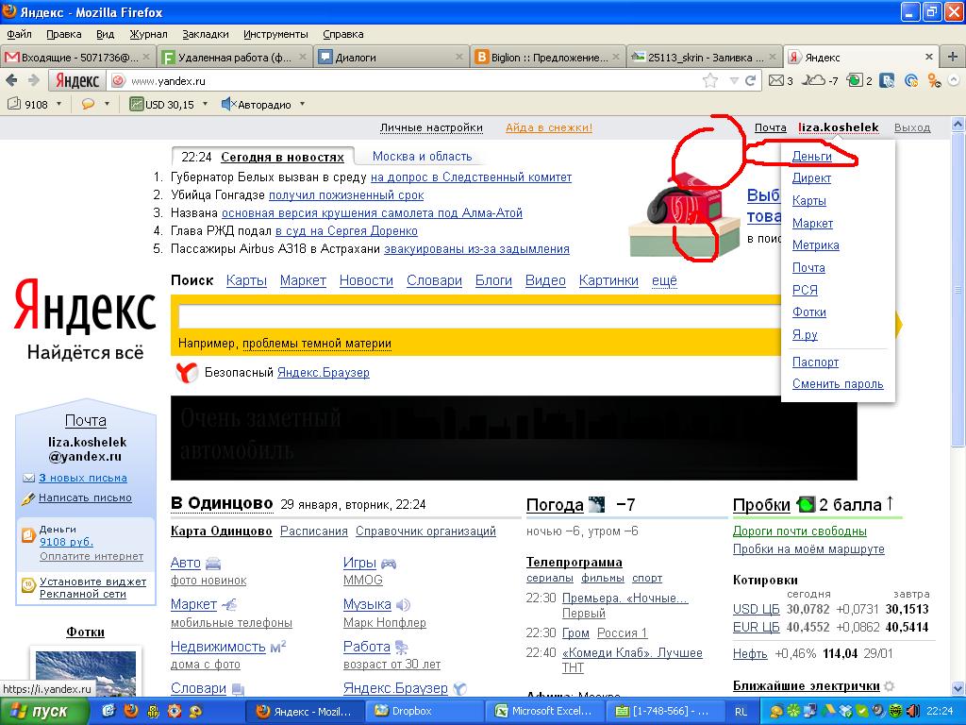
Task: Click Написать письмо link
Action: pos(85,497)
